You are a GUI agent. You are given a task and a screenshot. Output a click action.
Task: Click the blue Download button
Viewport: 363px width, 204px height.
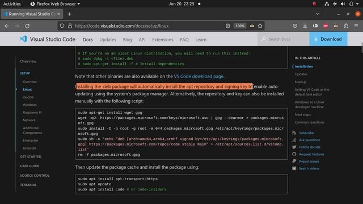(x=328, y=39)
